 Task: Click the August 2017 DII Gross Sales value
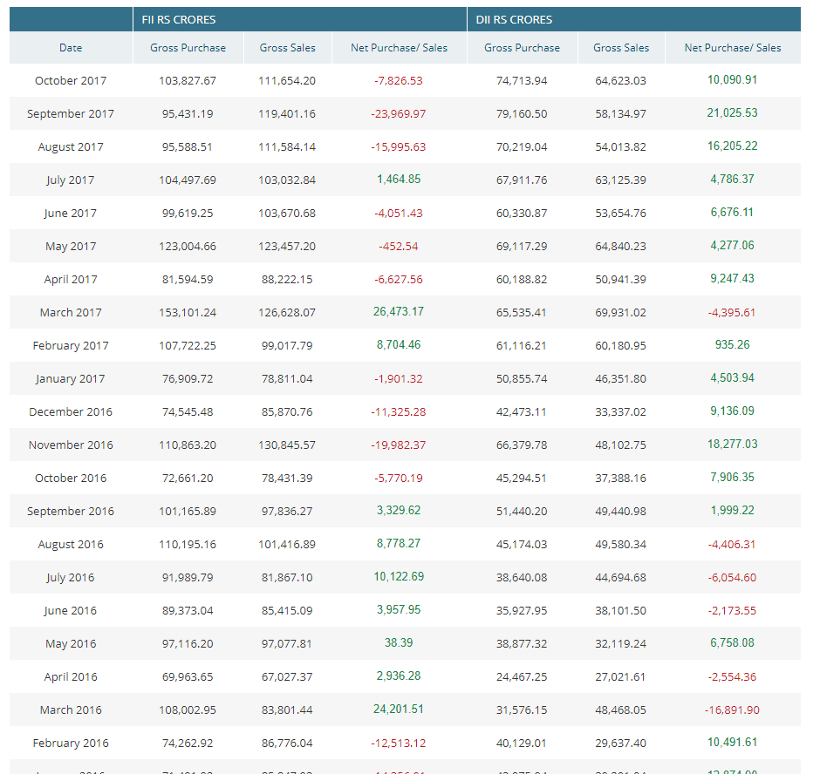621,146
